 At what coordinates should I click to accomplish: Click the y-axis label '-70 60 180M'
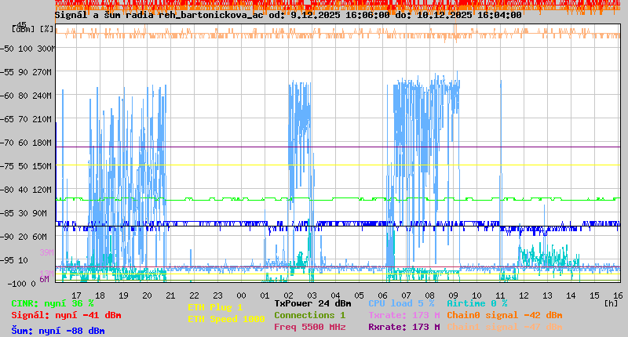[26, 143]
